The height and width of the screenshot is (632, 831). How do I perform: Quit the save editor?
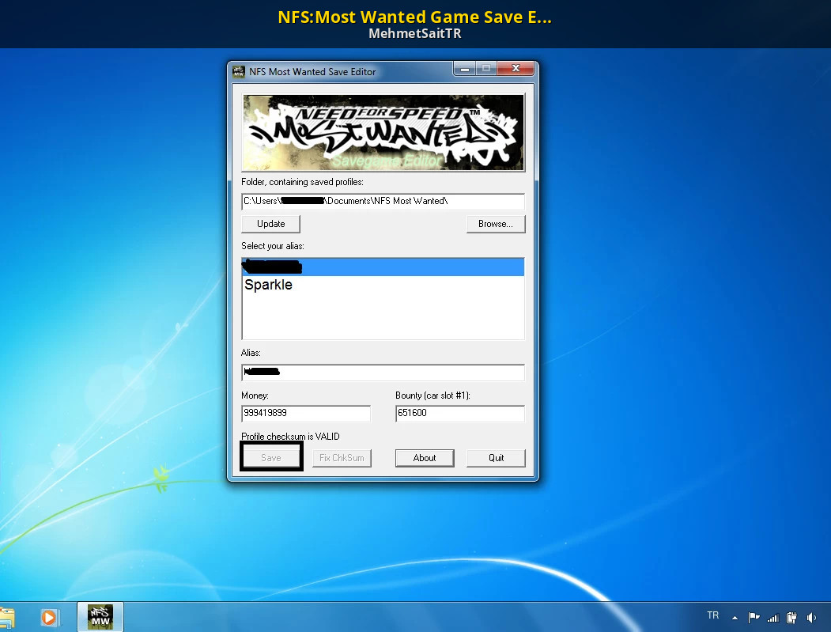[x=496, y=458]
